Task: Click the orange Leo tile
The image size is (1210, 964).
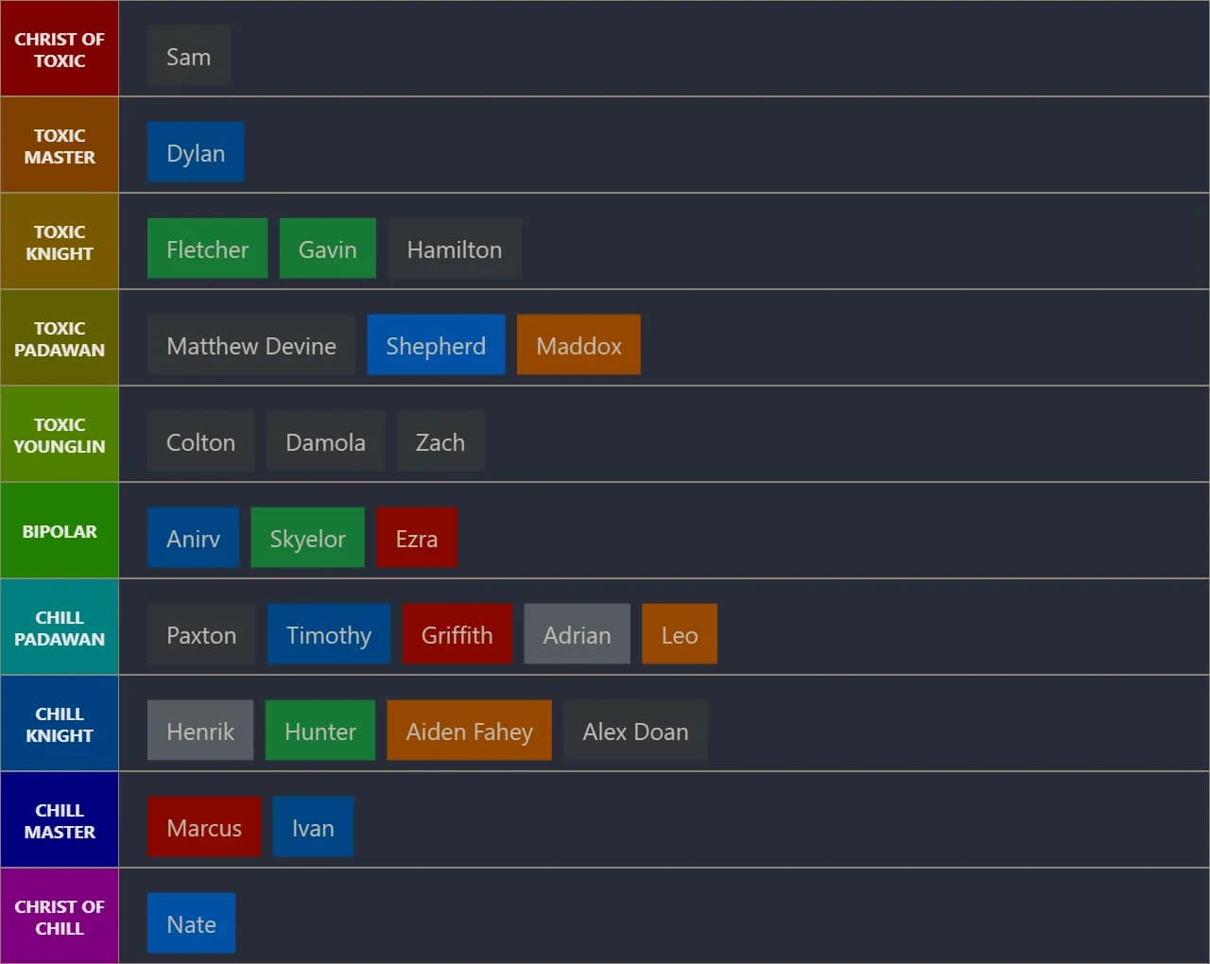Action: point(679,635)
